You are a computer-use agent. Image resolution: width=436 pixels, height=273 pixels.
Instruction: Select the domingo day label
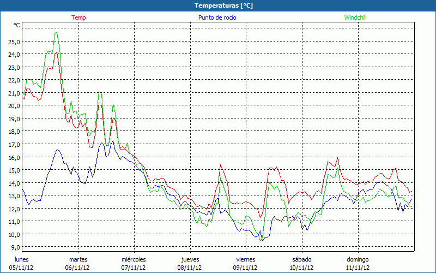[358, 259]
